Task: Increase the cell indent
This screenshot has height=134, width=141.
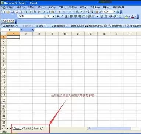Action: [x=115, y=17]
